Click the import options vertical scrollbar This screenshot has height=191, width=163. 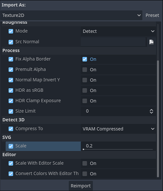[158, 119]
